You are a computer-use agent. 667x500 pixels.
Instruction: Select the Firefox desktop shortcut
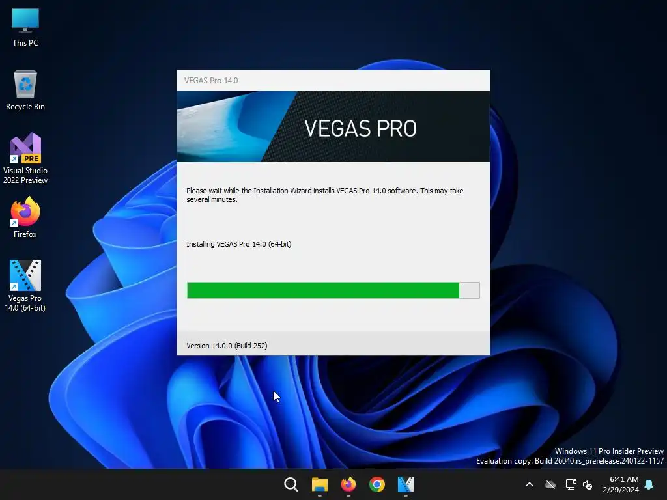pos(25,217)
